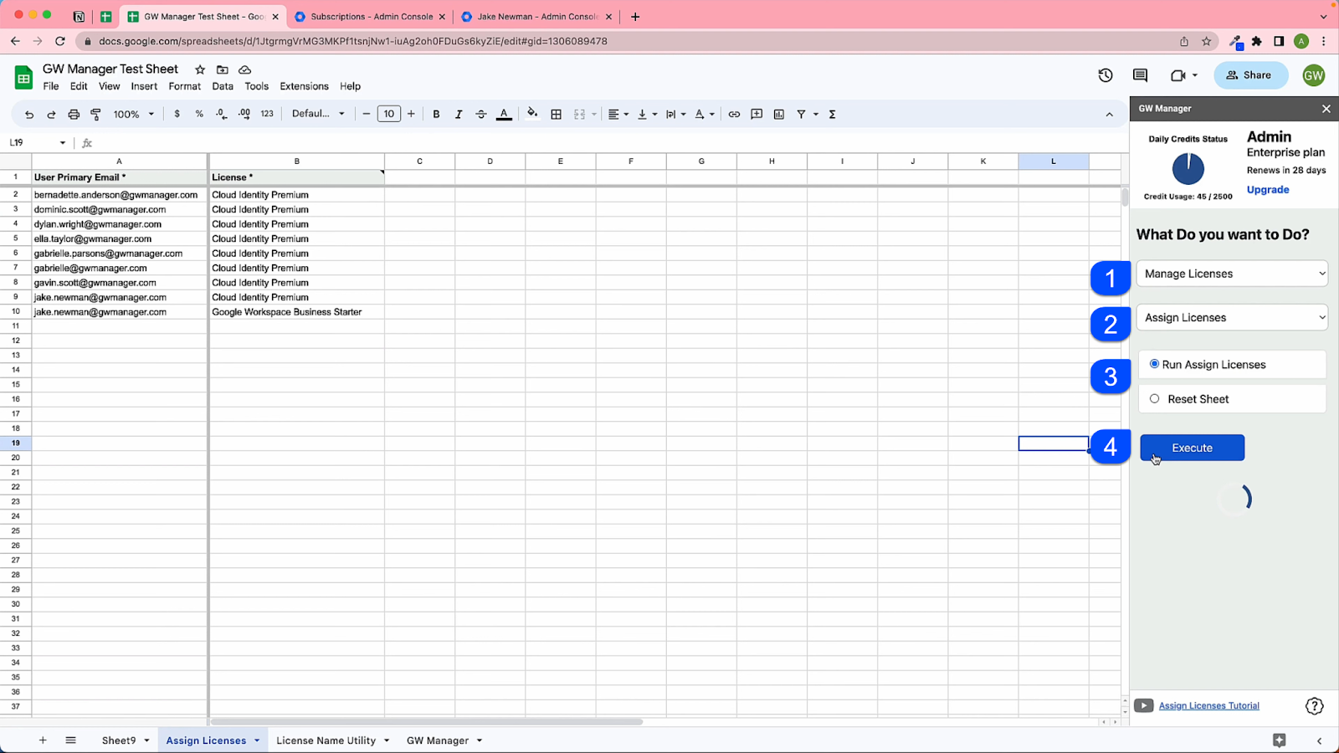Open the Data menu
The height and width of the screenshot is (753, 1339).
(x=223, y=86)
